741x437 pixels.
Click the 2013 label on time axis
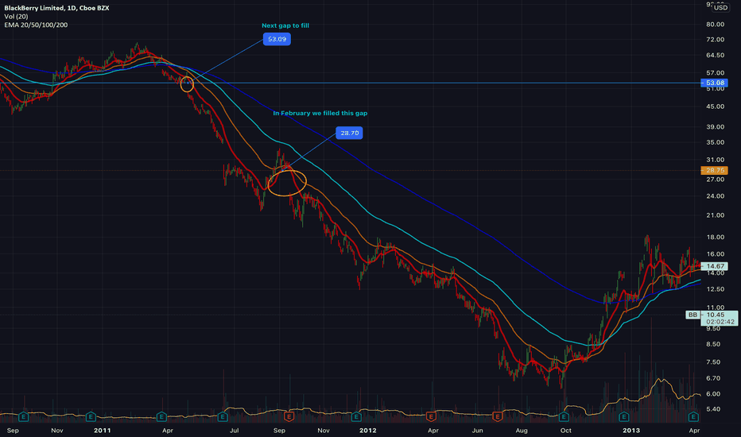[x=631, y=430]
